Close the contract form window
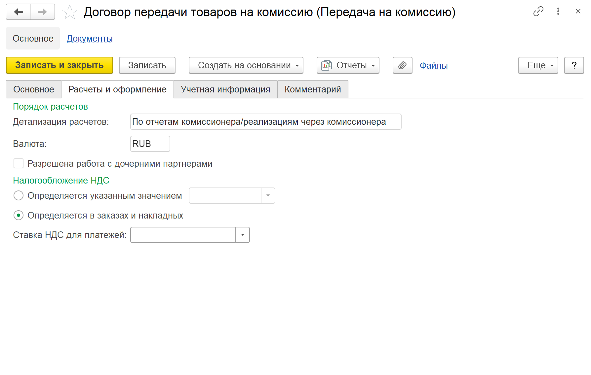Screen dimensions: 591x375 (x=578, y=12)
